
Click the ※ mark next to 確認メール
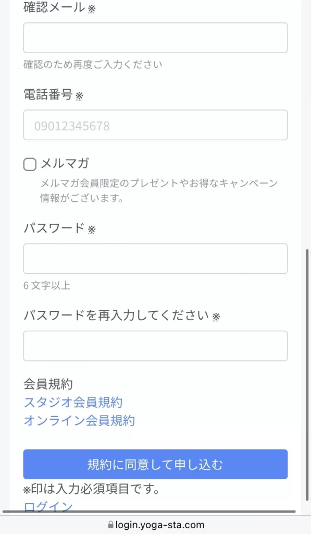pyautogui.click(x=92, y=9)
